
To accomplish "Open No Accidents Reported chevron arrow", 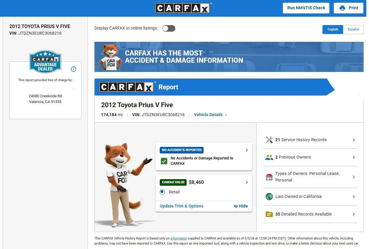I will (x=246, y=150).
